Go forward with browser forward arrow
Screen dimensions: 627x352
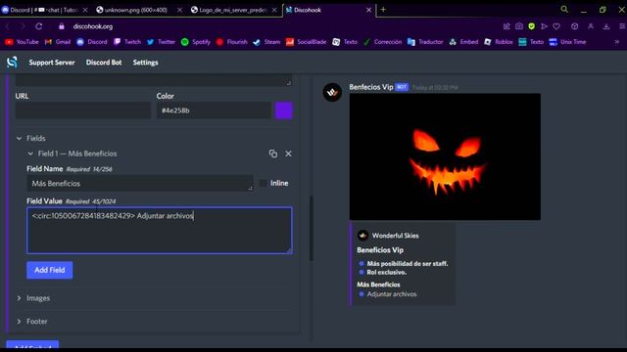coord(23,26)
